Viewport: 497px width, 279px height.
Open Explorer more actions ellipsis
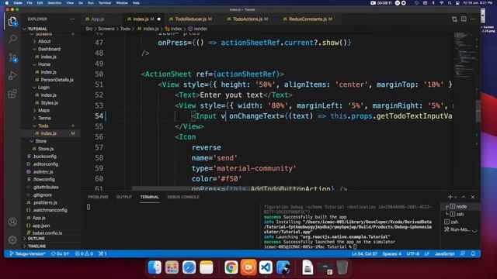(x=72, y=19)
